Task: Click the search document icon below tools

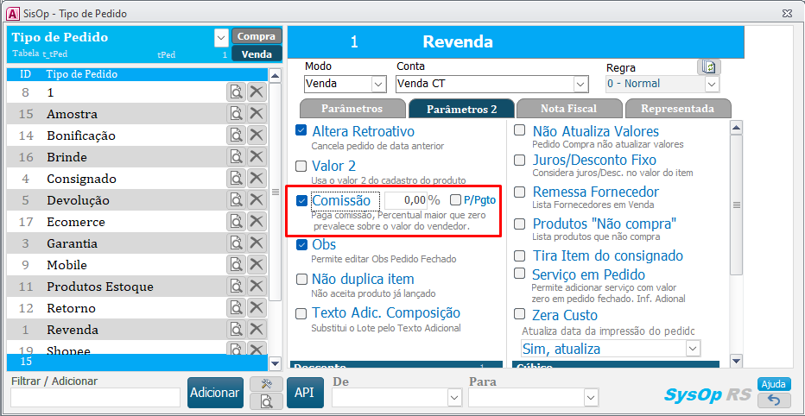Action: [x=266, y=400]
